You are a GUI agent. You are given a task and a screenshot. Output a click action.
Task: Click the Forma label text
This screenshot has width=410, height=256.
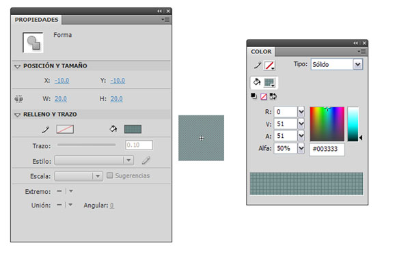tap(62, 35)
